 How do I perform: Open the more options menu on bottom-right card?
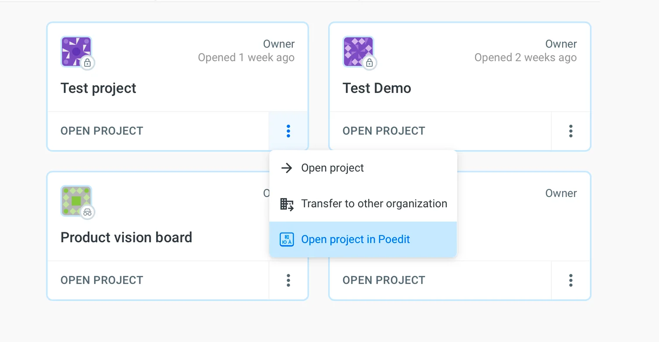tap(570, 280)
